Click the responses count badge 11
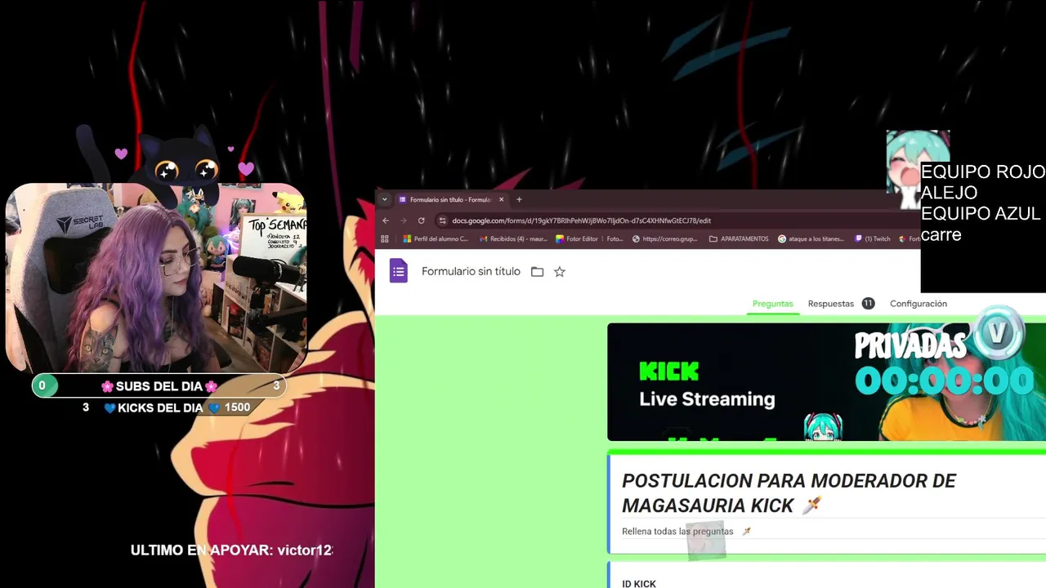 868,304
